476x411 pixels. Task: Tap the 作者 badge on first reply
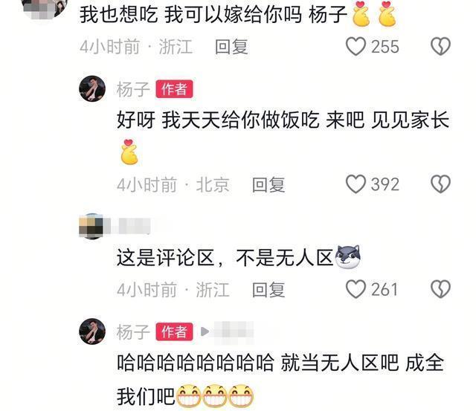(x=174, y=89)
